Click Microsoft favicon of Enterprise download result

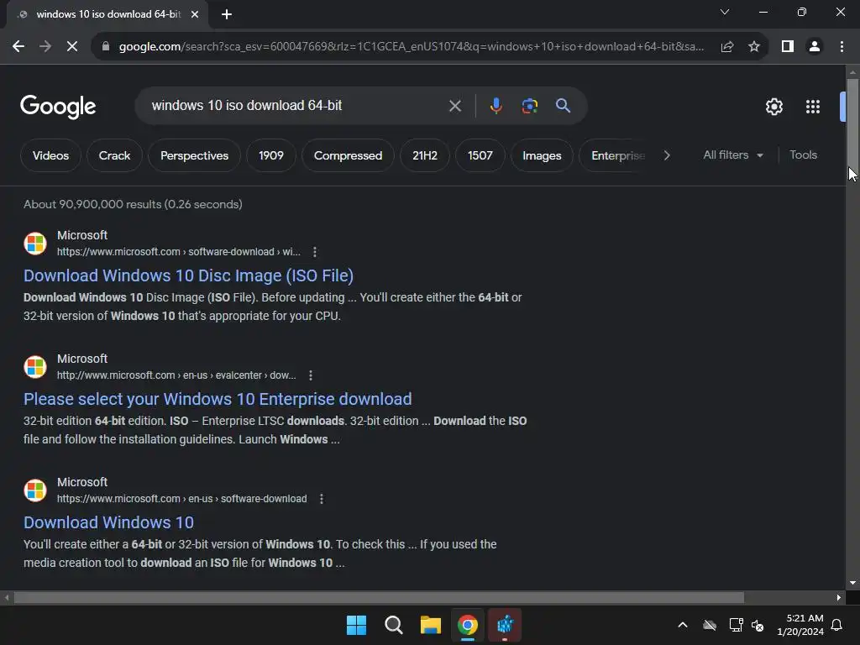(35, 367)
